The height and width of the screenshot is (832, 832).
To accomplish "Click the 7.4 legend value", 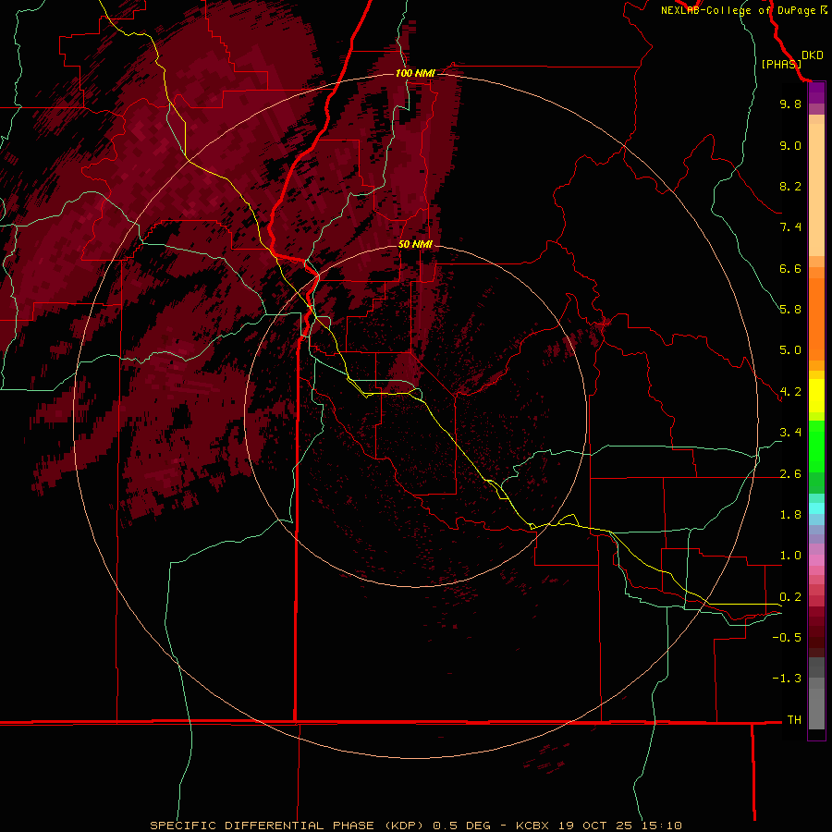I will click(x=790, y=227).
